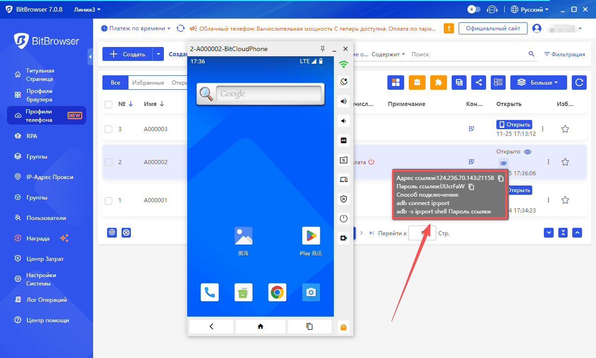Go to Профили браузера in the sidebar
596x358 pixels.
tap(39, 95)
